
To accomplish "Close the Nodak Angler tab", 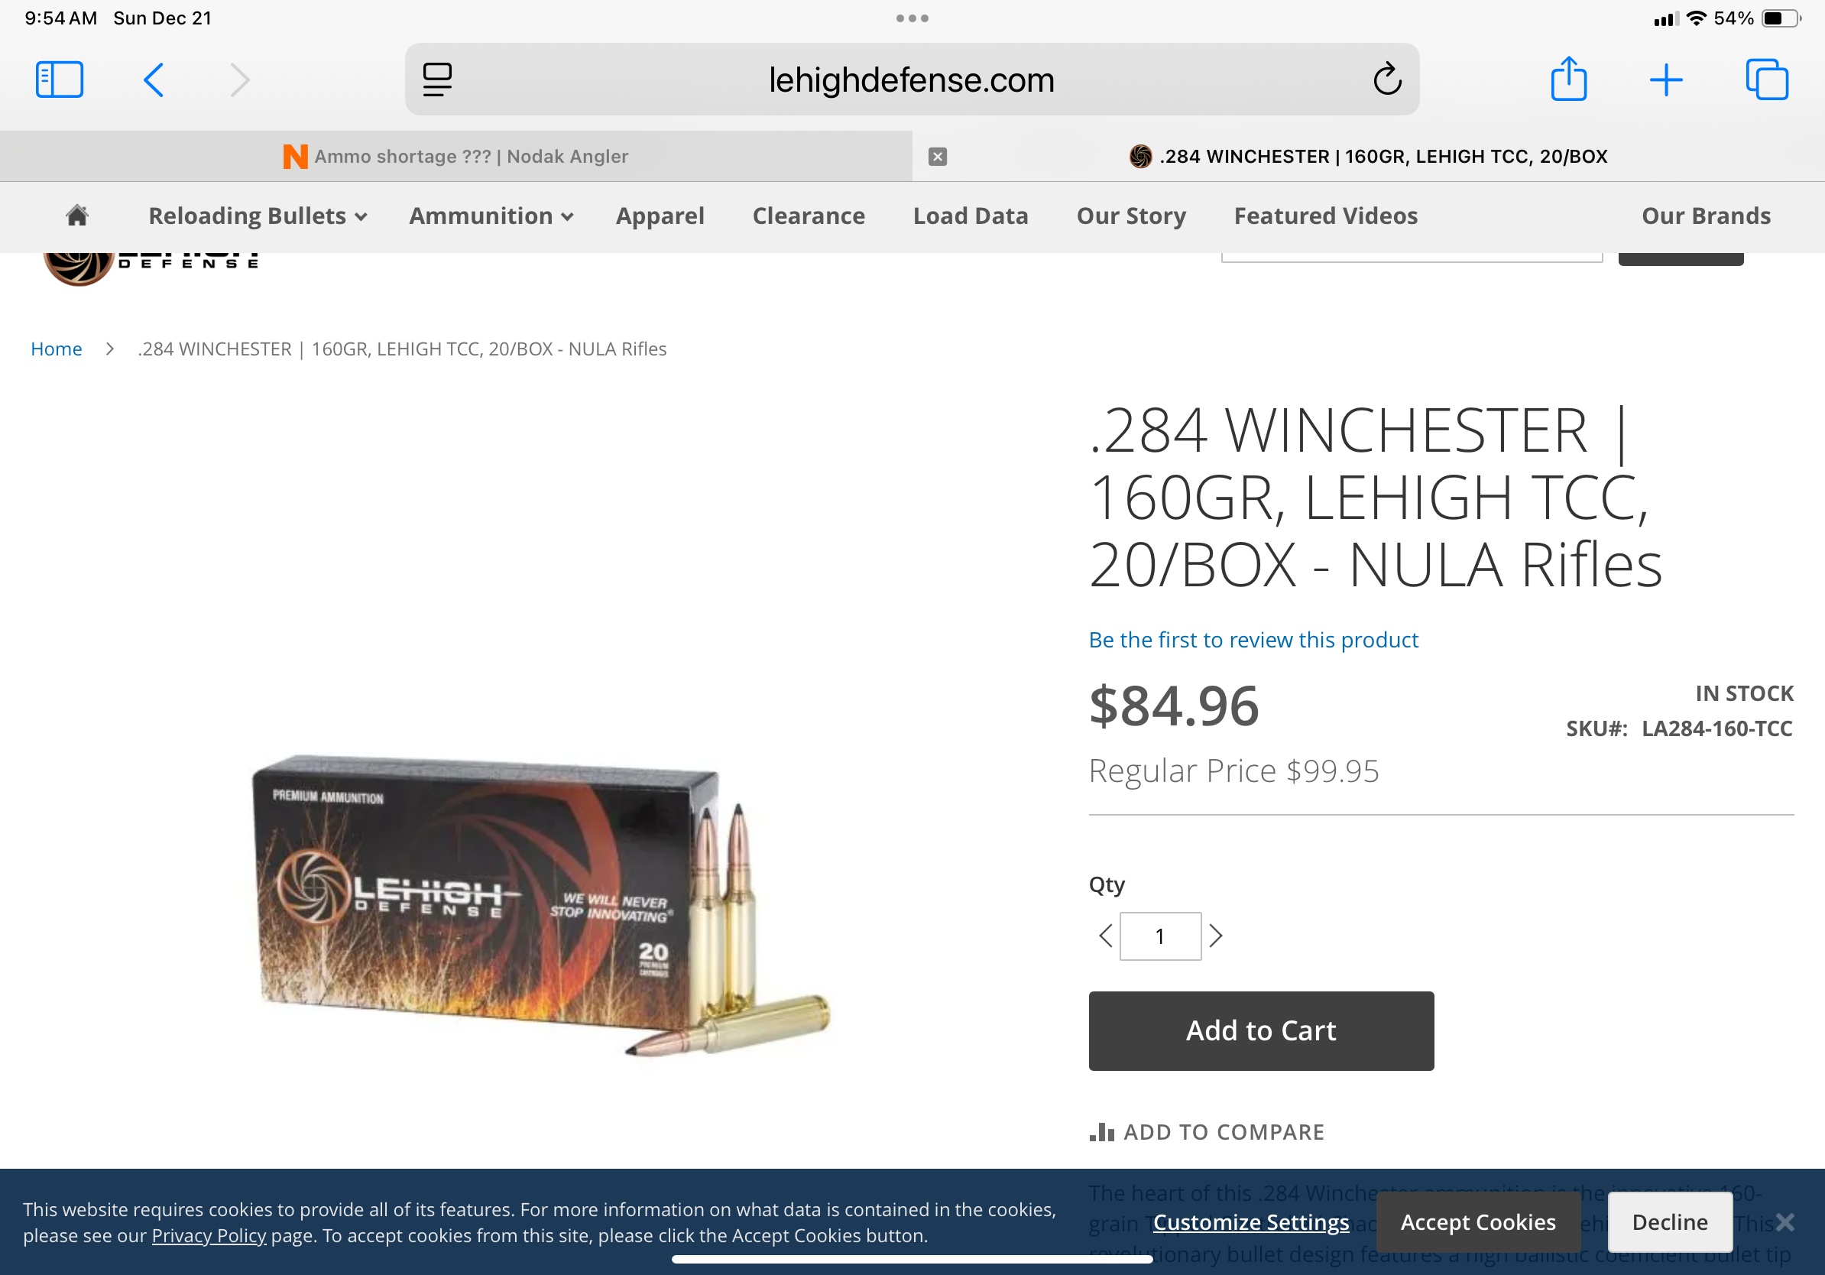I will (x=938, y=157).
